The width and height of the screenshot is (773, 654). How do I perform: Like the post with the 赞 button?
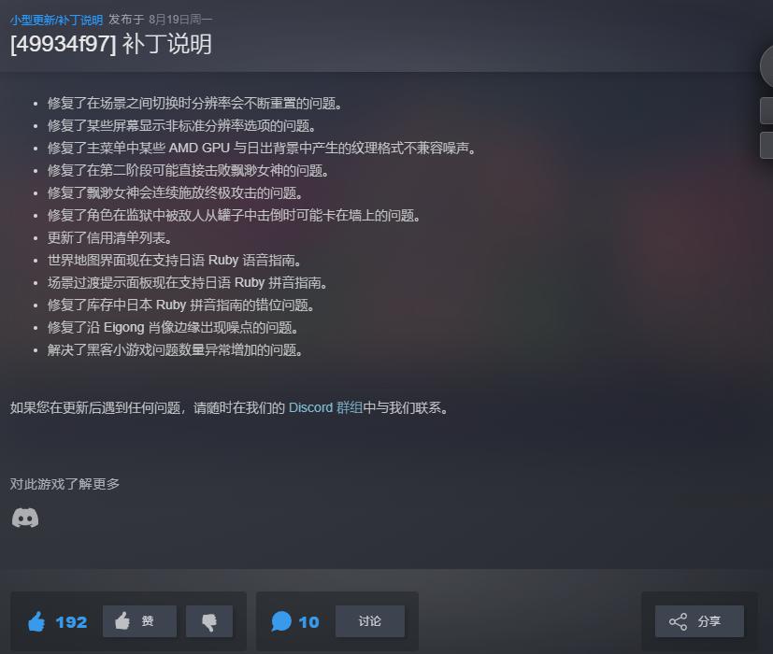[139, 621]
